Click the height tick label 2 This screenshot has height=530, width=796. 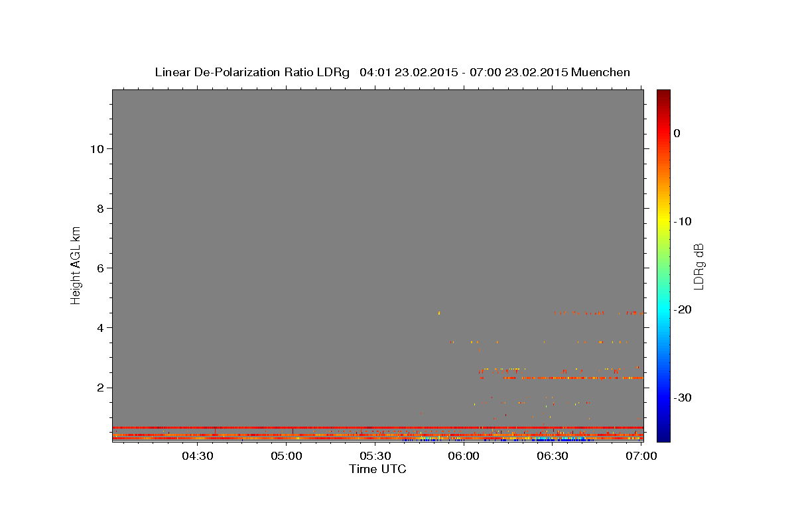pos(99,388)
